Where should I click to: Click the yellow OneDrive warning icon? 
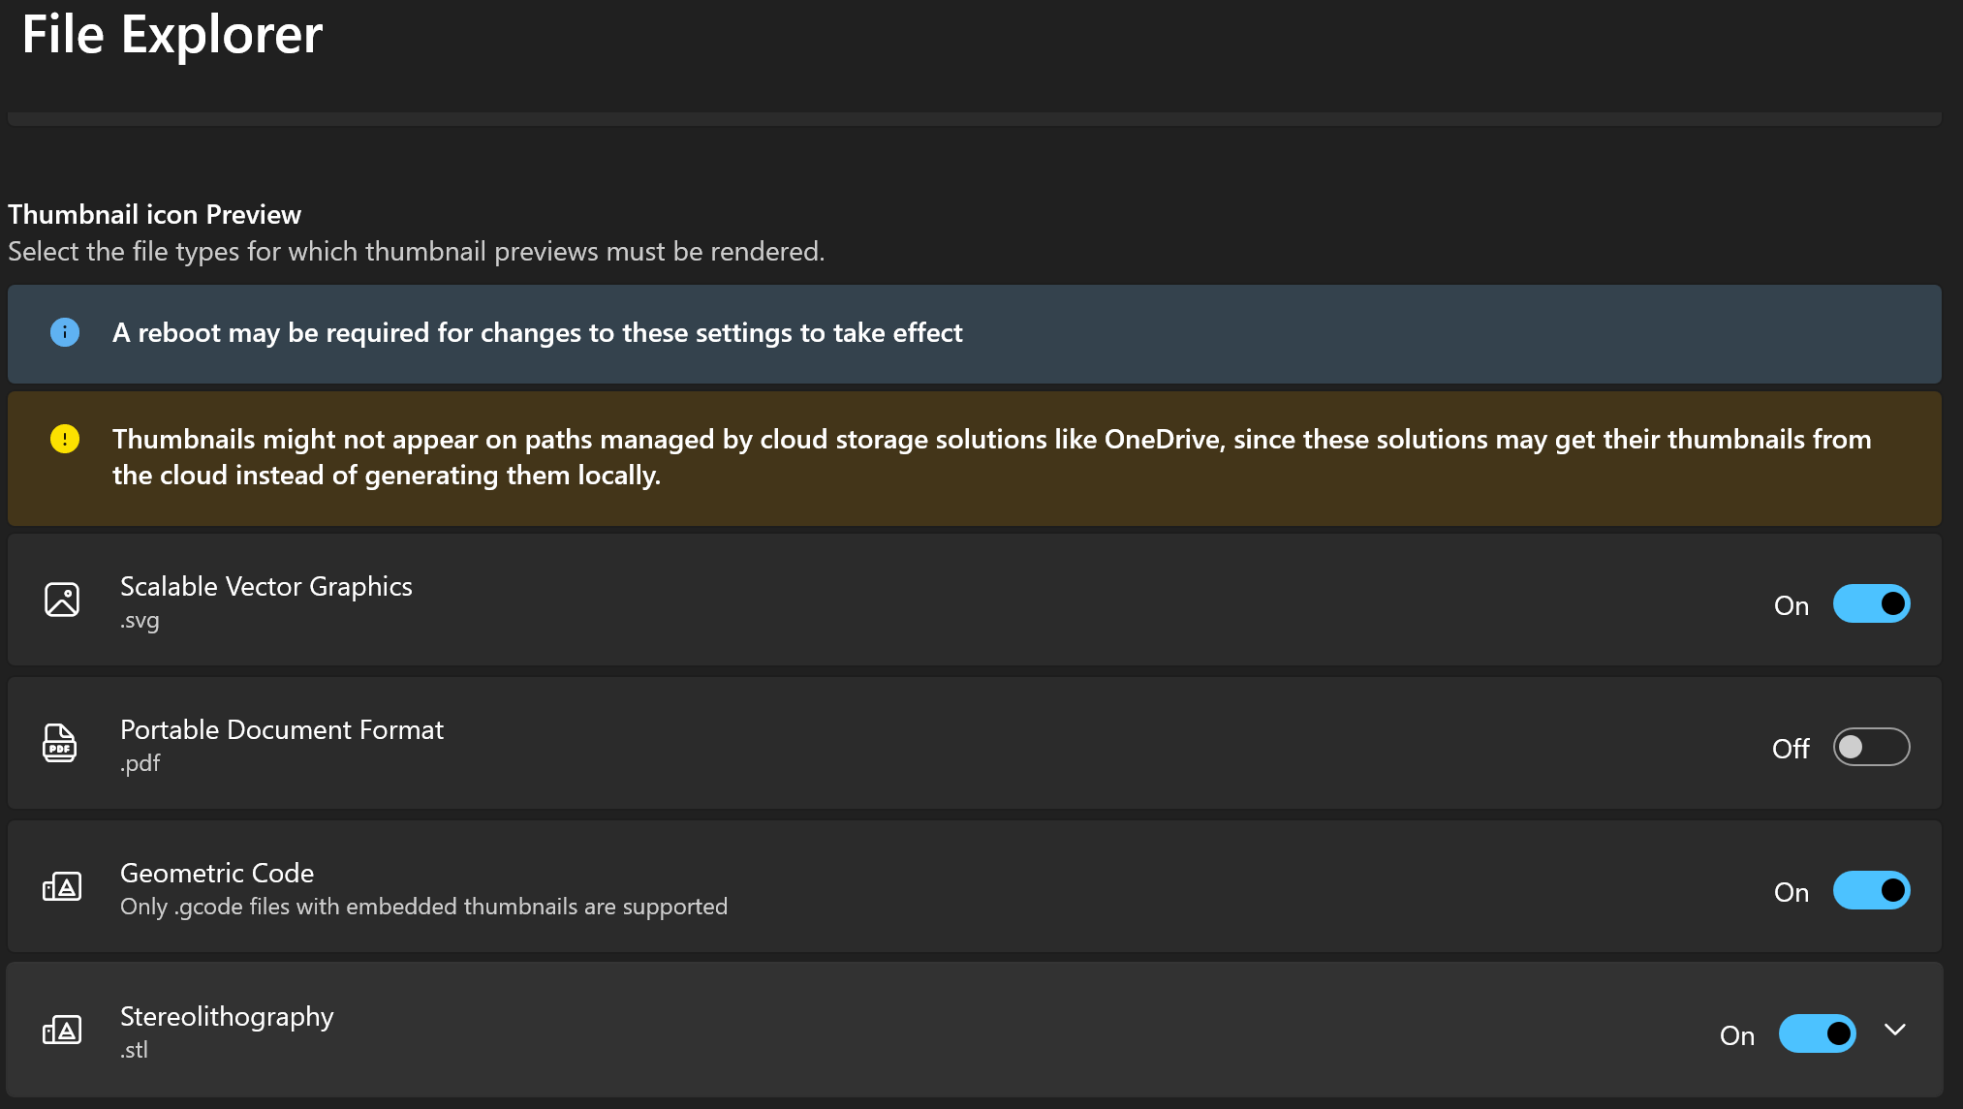click(65, 439)
